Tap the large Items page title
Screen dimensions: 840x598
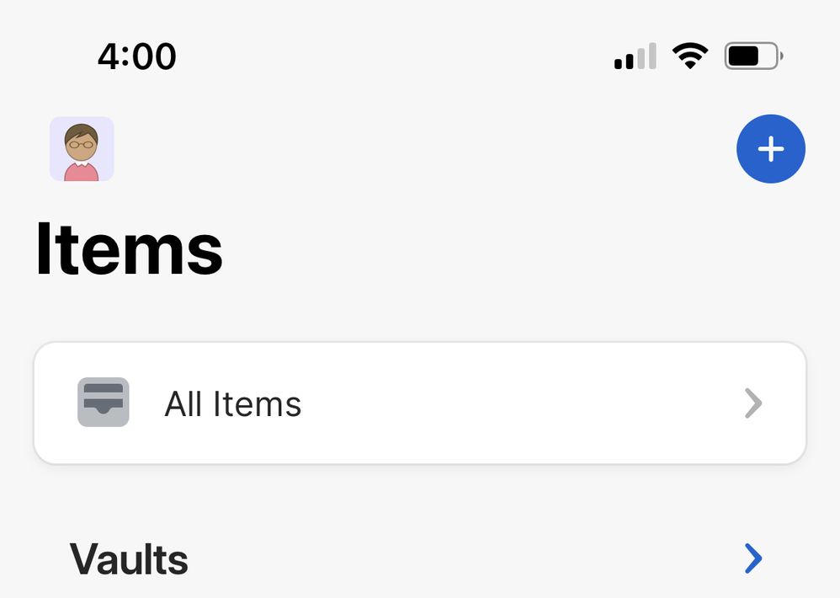tap(129, 249)
